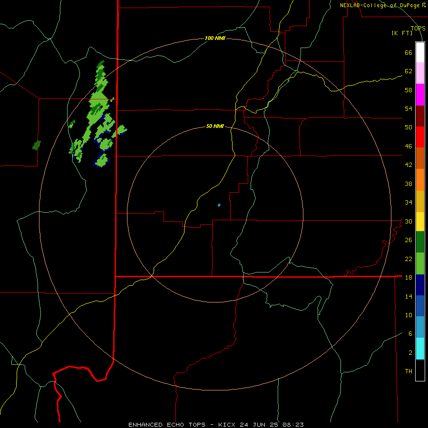This screenshot has height=428, width=428.
Task: Click the 'TOPS' legend title
Action: [x=418, y=28]
